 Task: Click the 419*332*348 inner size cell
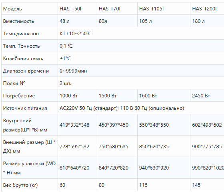tap(77, 125)
